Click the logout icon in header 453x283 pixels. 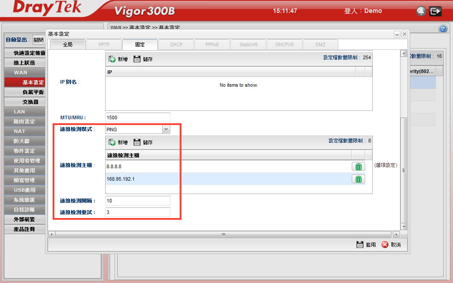[x=435, y=11]
